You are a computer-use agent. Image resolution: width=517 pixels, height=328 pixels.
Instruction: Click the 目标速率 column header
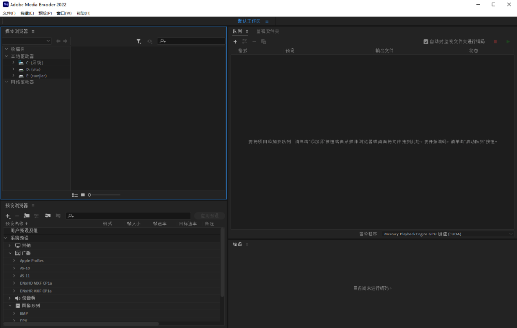coord(188,223)
